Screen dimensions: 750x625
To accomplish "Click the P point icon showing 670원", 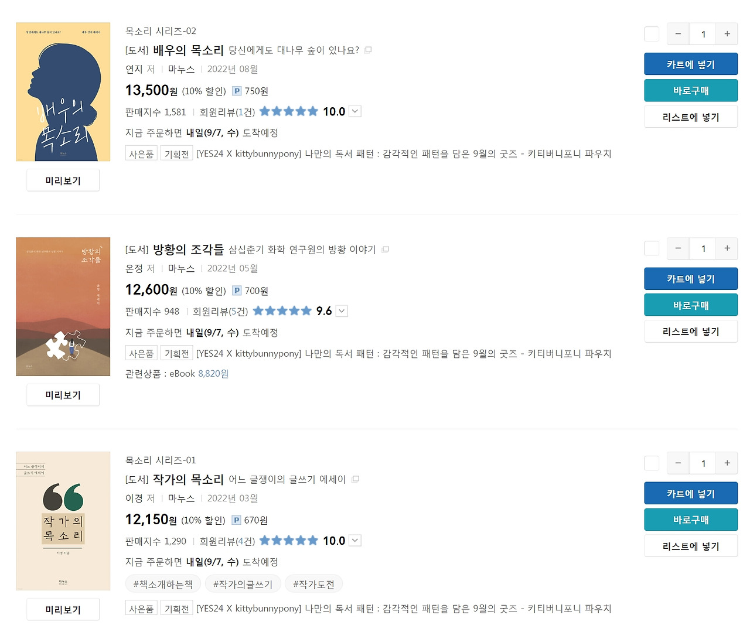I will pyautogui.click(x=237, y=520).
